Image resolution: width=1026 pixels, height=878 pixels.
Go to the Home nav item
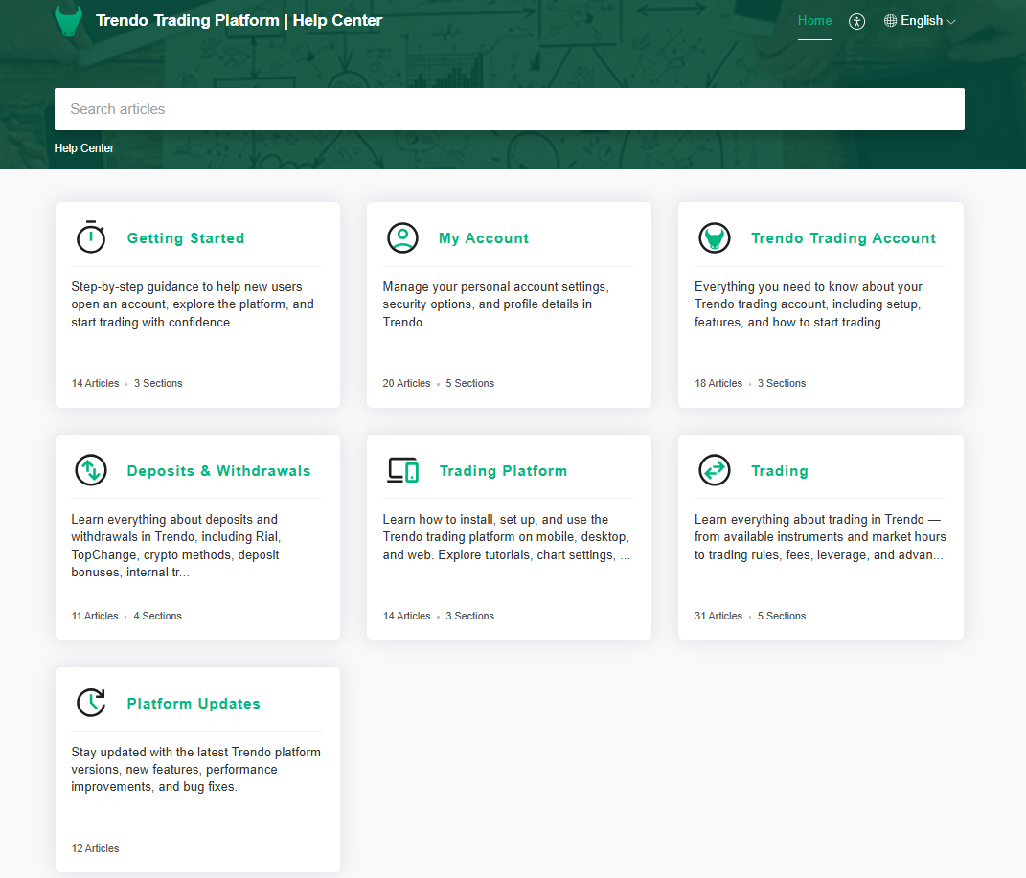click(814, 21)
